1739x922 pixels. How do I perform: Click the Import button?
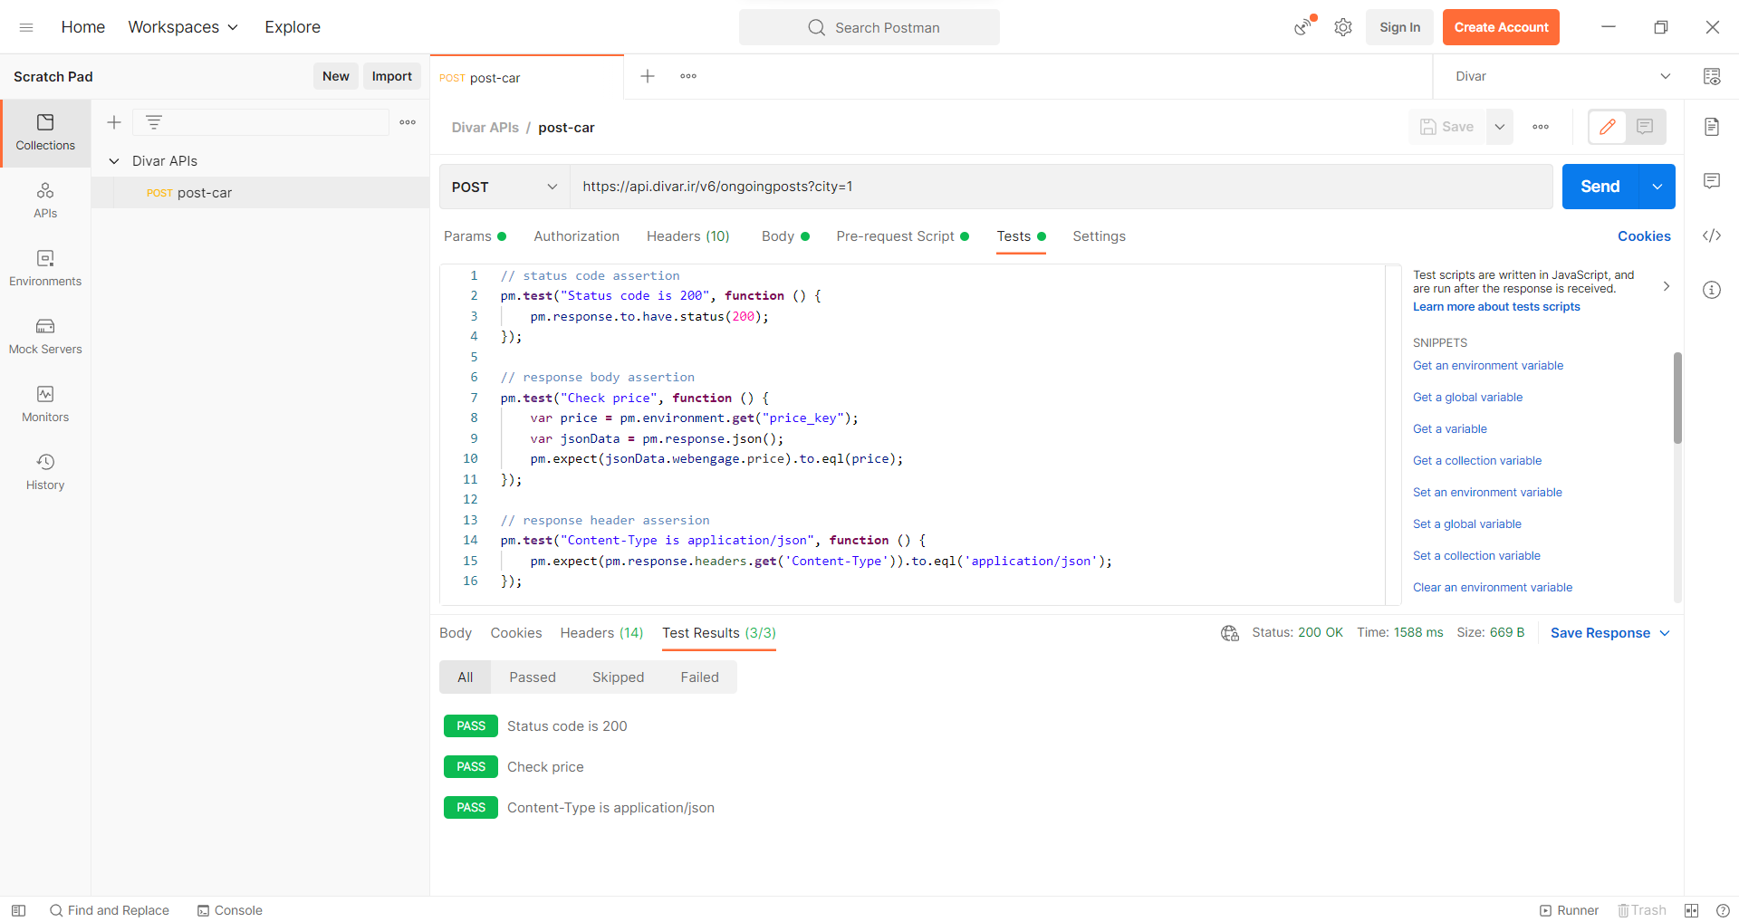pyautogui.click(x=392, y=76)
